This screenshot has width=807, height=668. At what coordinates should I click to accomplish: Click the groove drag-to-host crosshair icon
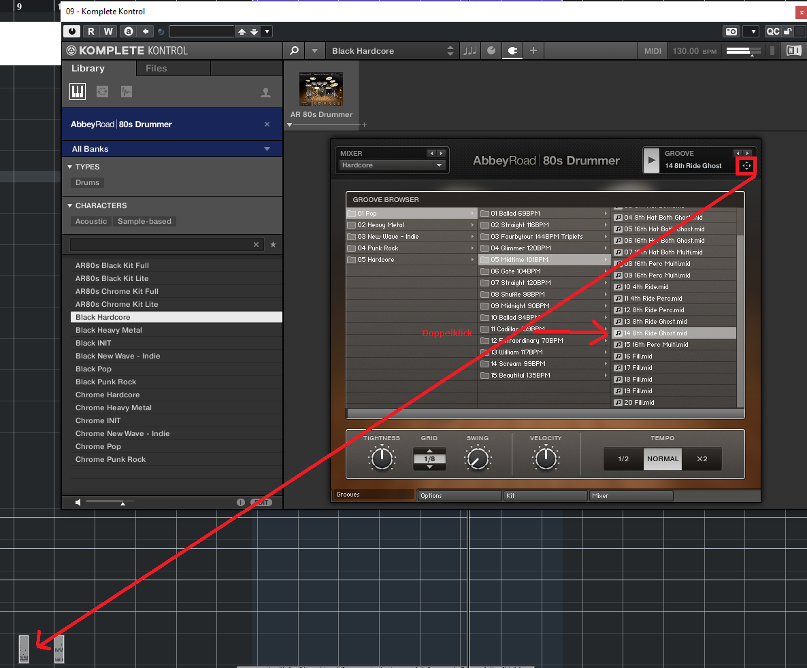746,166
